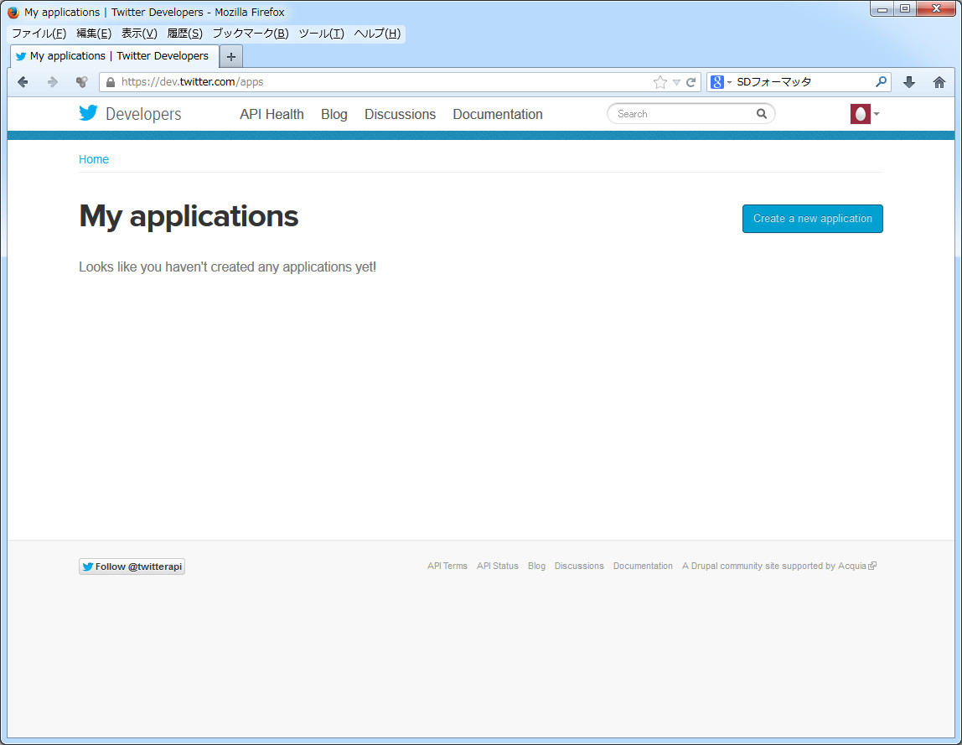
Task: Open the API Health navigation link
Action: point(272,114)
